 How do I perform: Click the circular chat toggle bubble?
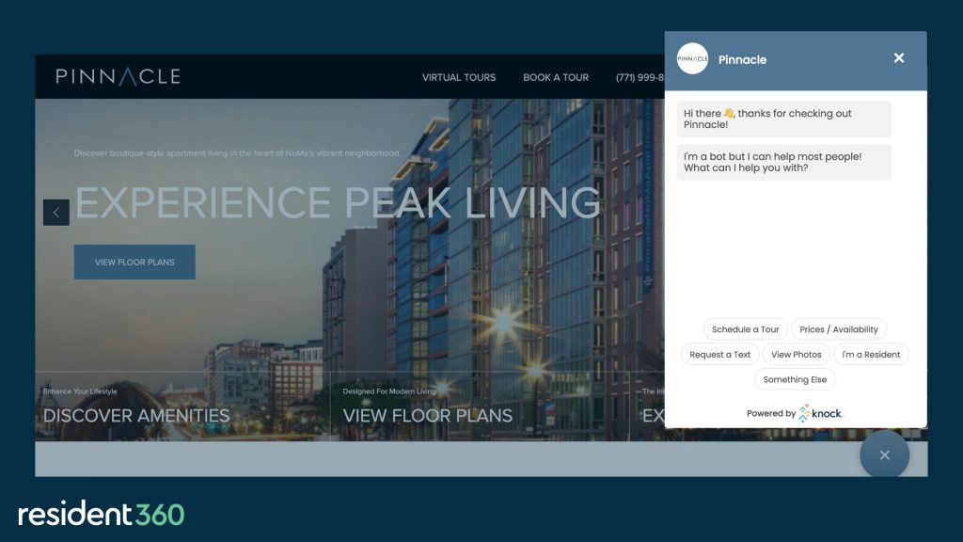(x=884, y=454)
